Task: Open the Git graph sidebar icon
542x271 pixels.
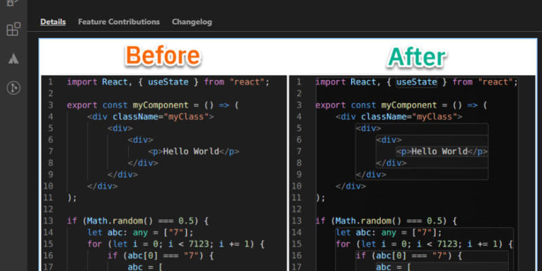Action: (x=13, y=87)
